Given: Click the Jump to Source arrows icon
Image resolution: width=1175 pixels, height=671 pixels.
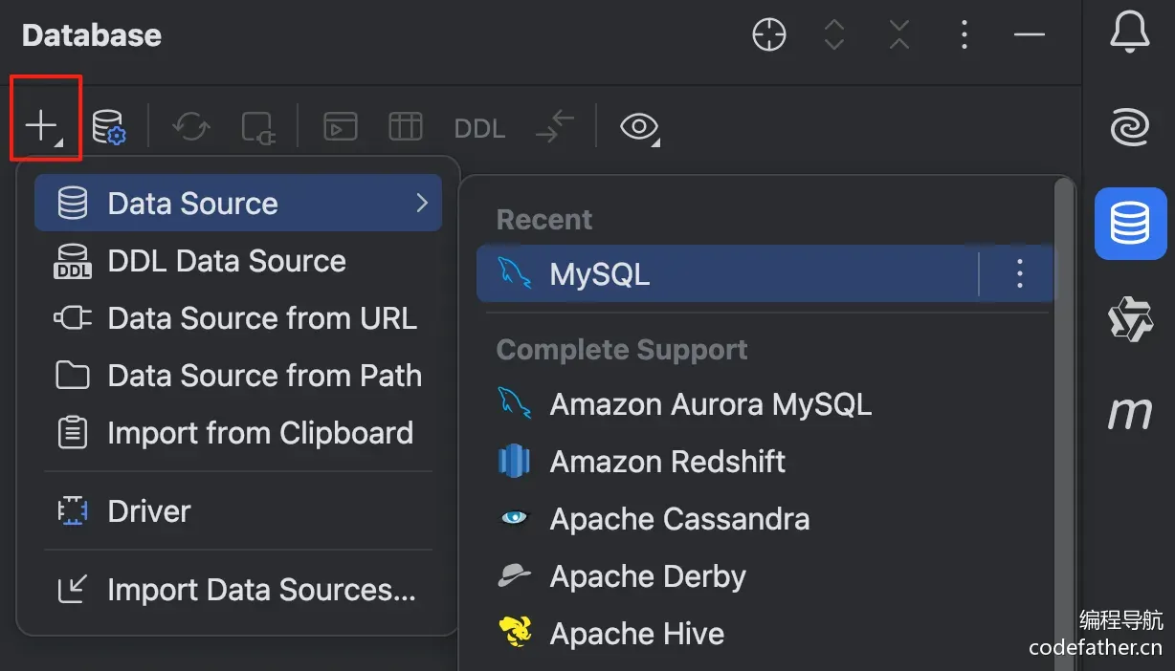Looking at the screenshot, I should click(x=555, y=127).
